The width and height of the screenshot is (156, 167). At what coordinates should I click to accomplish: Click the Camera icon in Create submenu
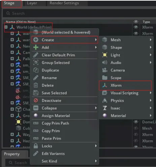(x=105, y=70)
